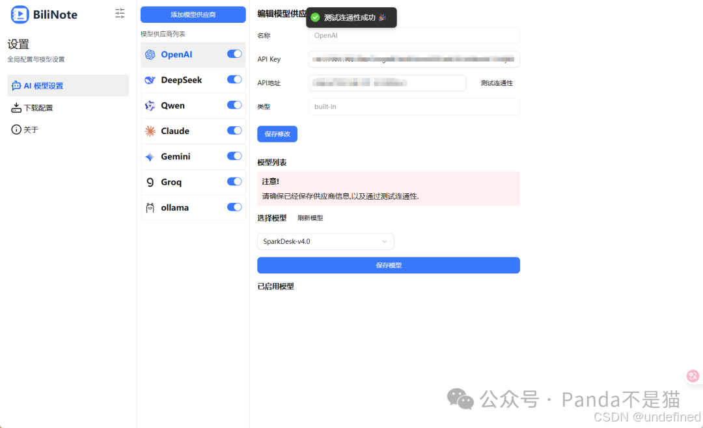
Task: Click the Qwen provider logo
Action: point(150,106)
